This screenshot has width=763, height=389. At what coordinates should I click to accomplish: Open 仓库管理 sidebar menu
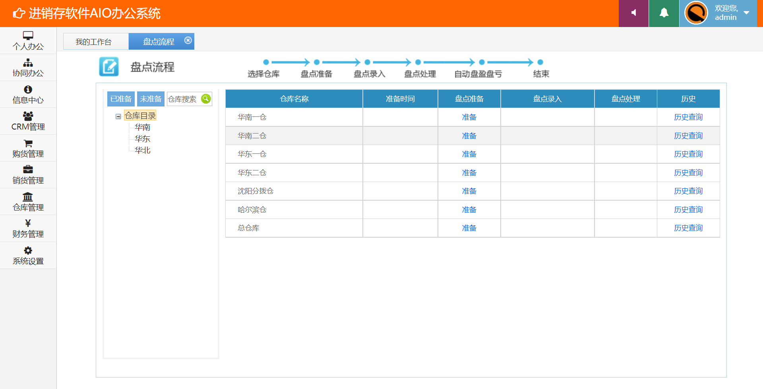pos(28,201)
